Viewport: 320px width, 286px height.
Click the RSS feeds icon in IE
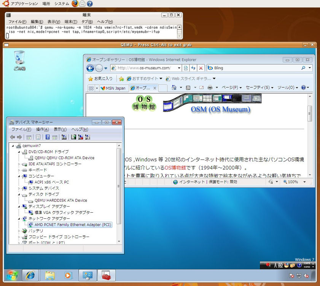[188, 88]
